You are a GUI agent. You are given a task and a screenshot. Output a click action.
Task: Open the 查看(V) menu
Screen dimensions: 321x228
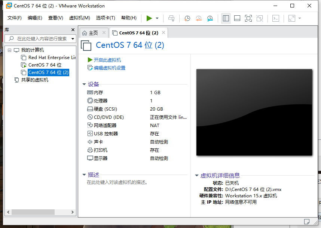55,18
